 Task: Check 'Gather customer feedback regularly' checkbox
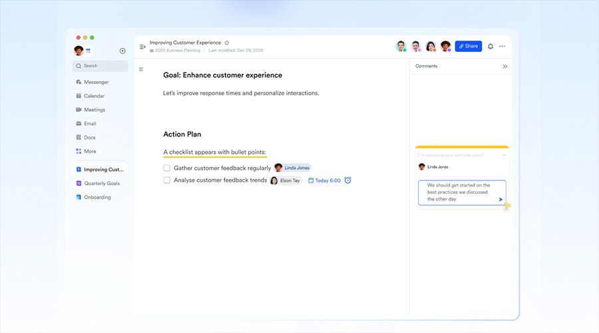[167, 168]
